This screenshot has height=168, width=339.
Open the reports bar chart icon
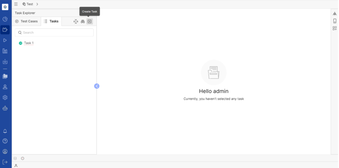5,51
